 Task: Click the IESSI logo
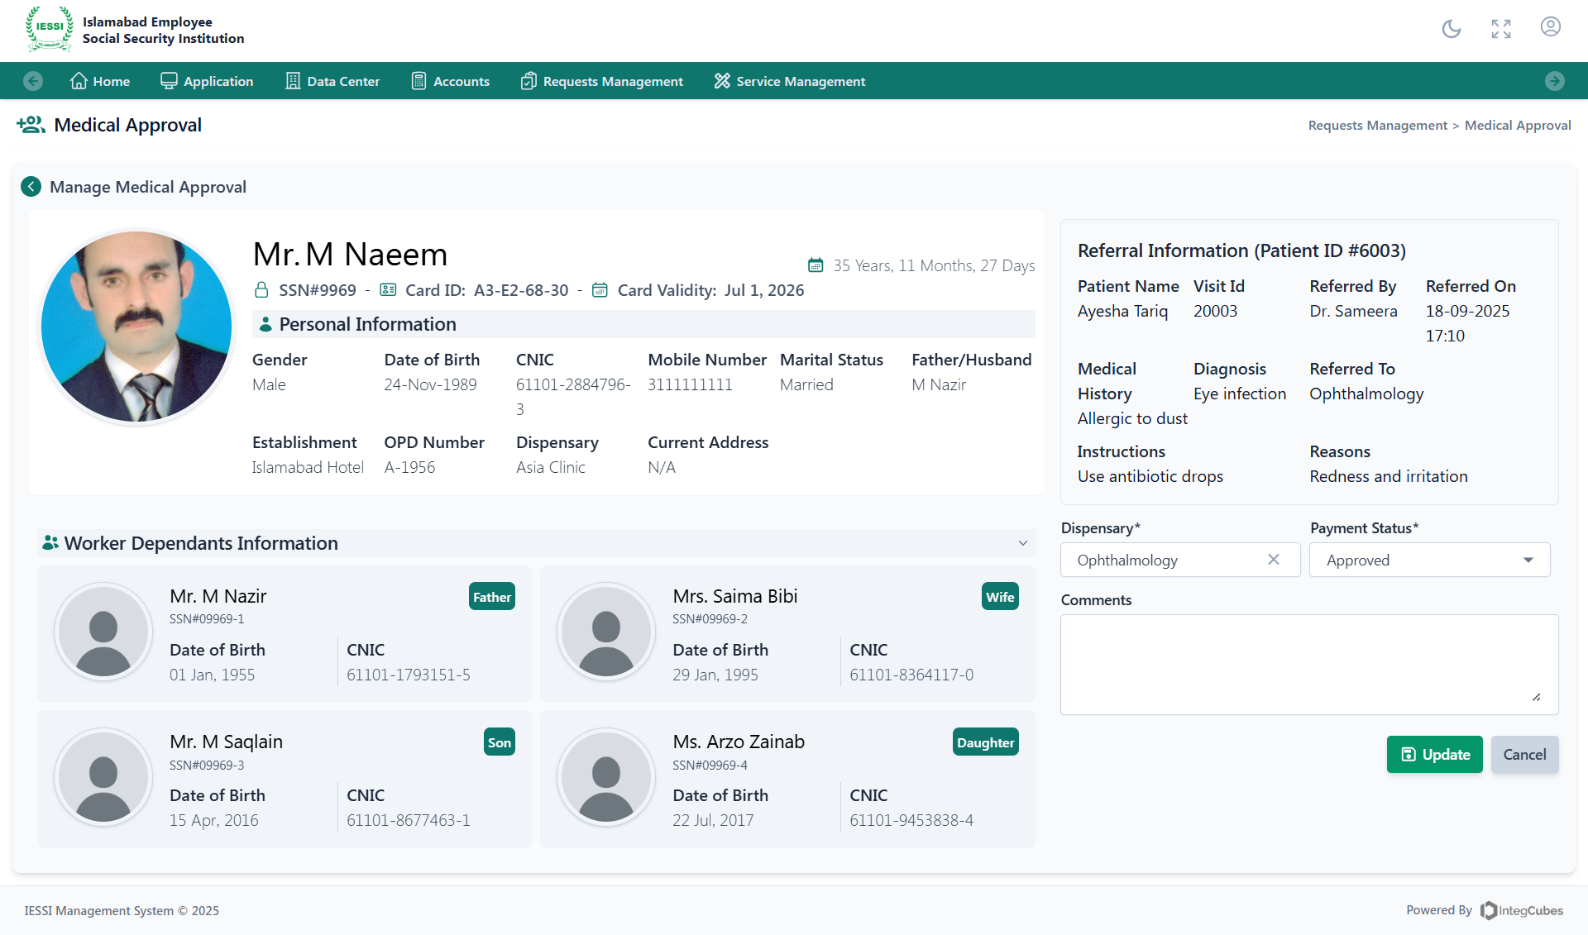click(x=50, y=29)
